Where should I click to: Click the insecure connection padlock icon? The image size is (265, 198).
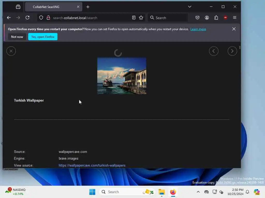[x=48, y=18]
